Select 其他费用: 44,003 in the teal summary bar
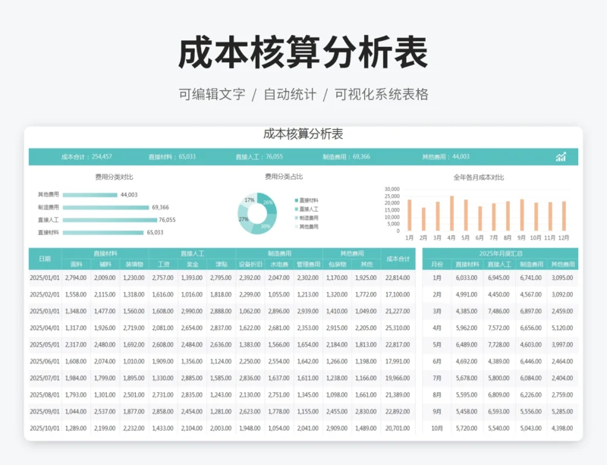Screen dimensions: 607x465 445,157
